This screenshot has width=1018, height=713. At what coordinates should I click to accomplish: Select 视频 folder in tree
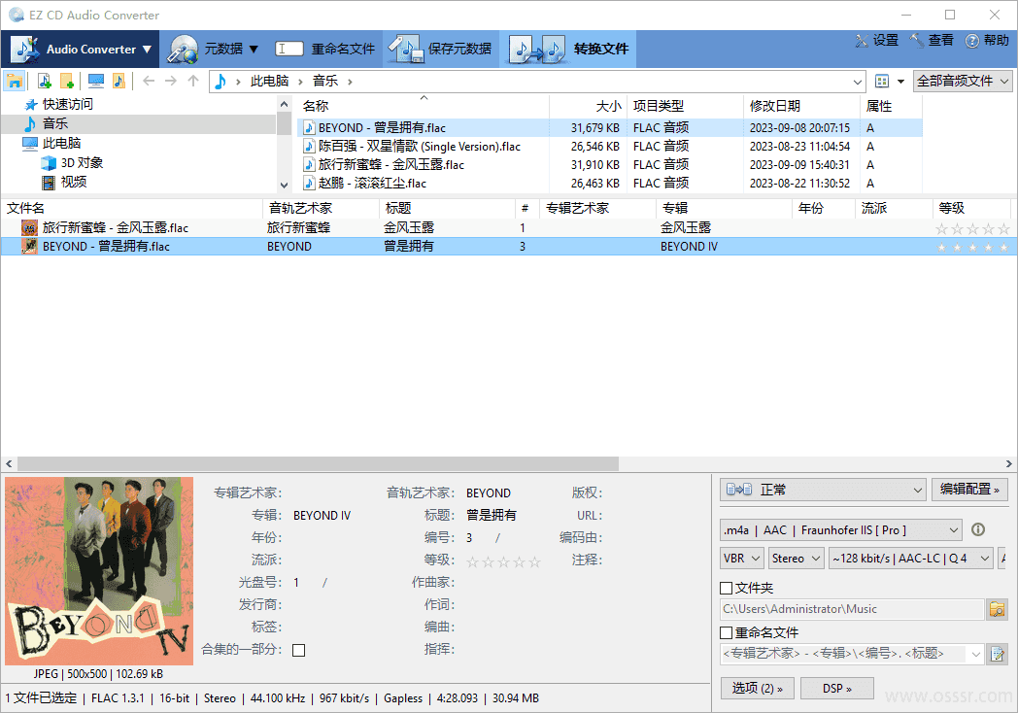point(64,182)
